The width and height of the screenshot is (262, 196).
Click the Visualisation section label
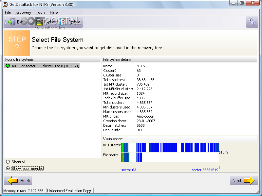pos(113,139)
